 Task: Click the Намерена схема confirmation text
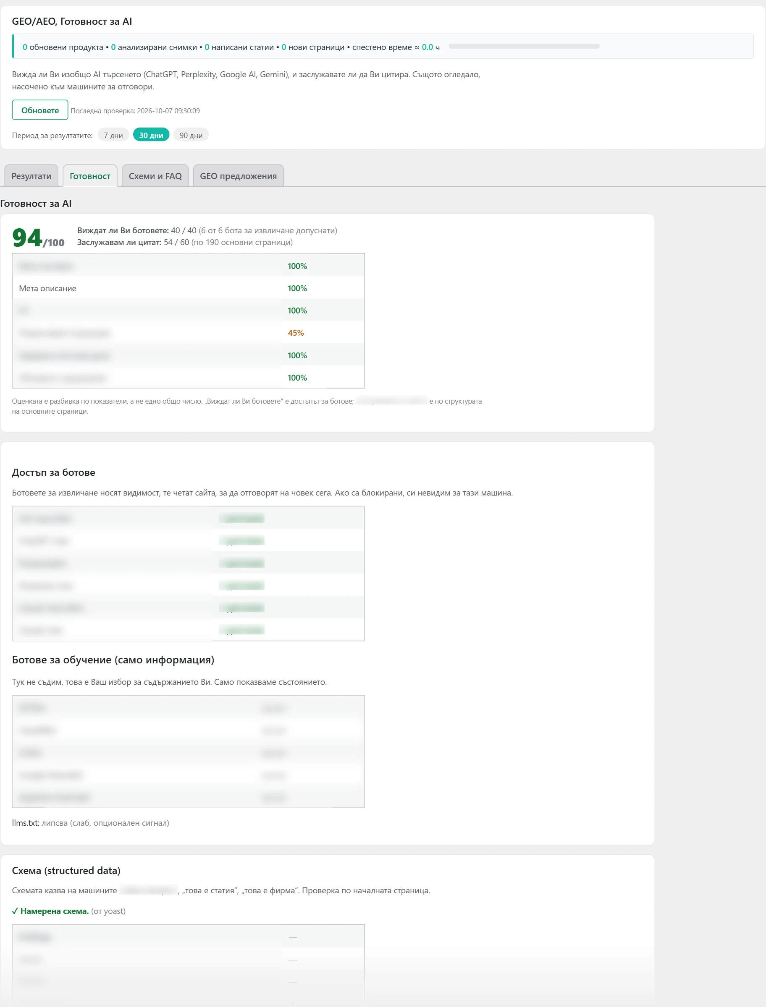[50, 911]
